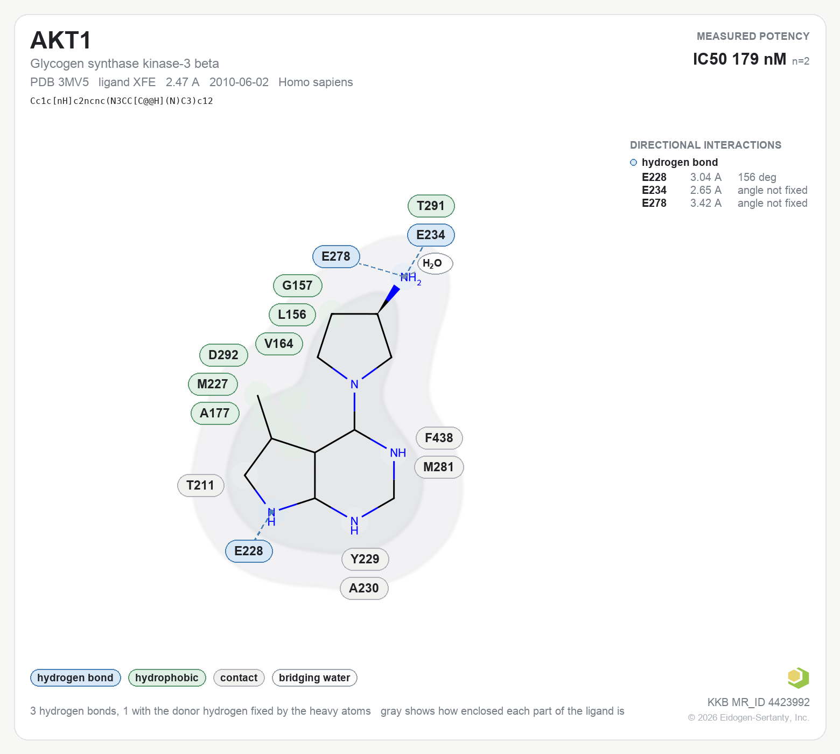Click the SMILES string text
The image size is (840, 754).
pyautogui.click(x=122, y=101)
